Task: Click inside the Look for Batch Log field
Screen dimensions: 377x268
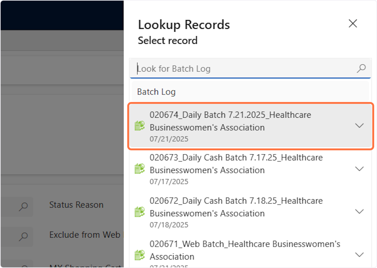Action: (x=220, y=68)
